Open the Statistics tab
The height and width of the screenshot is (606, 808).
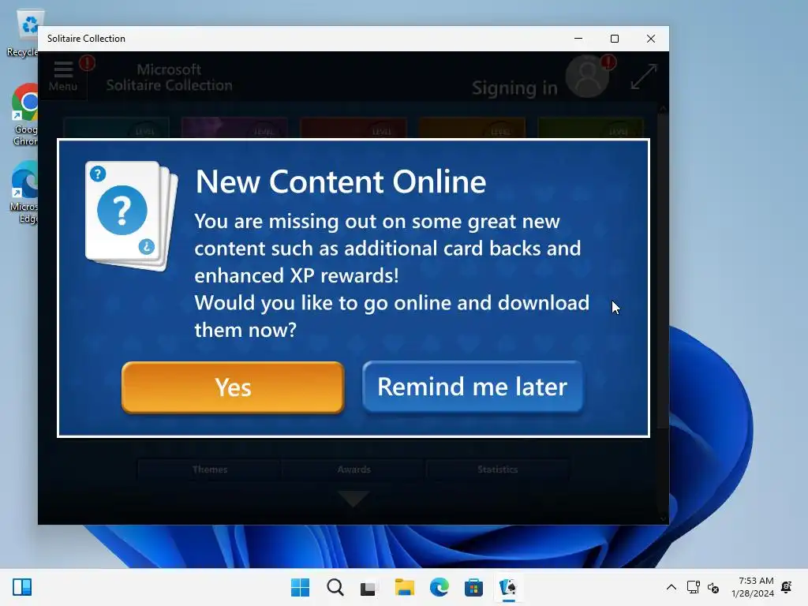click(x=497, y=469)
